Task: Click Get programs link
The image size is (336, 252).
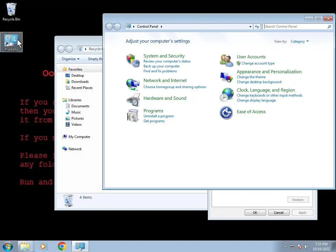Action: pyautogui.click(x=154, y=121)
